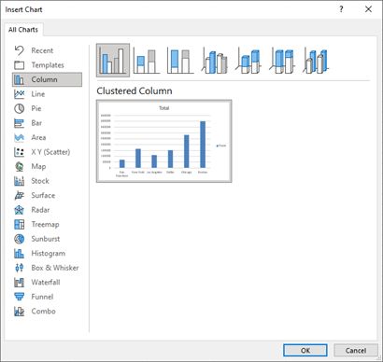Confirm with the OK button
Image resolution: width=383 pixels, height=362 pixels.
(x=305, y=350)
